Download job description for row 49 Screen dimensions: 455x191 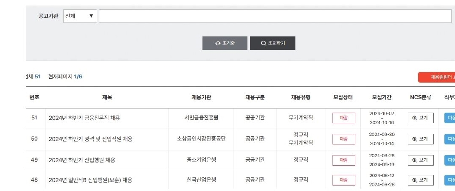coord(450,160)
